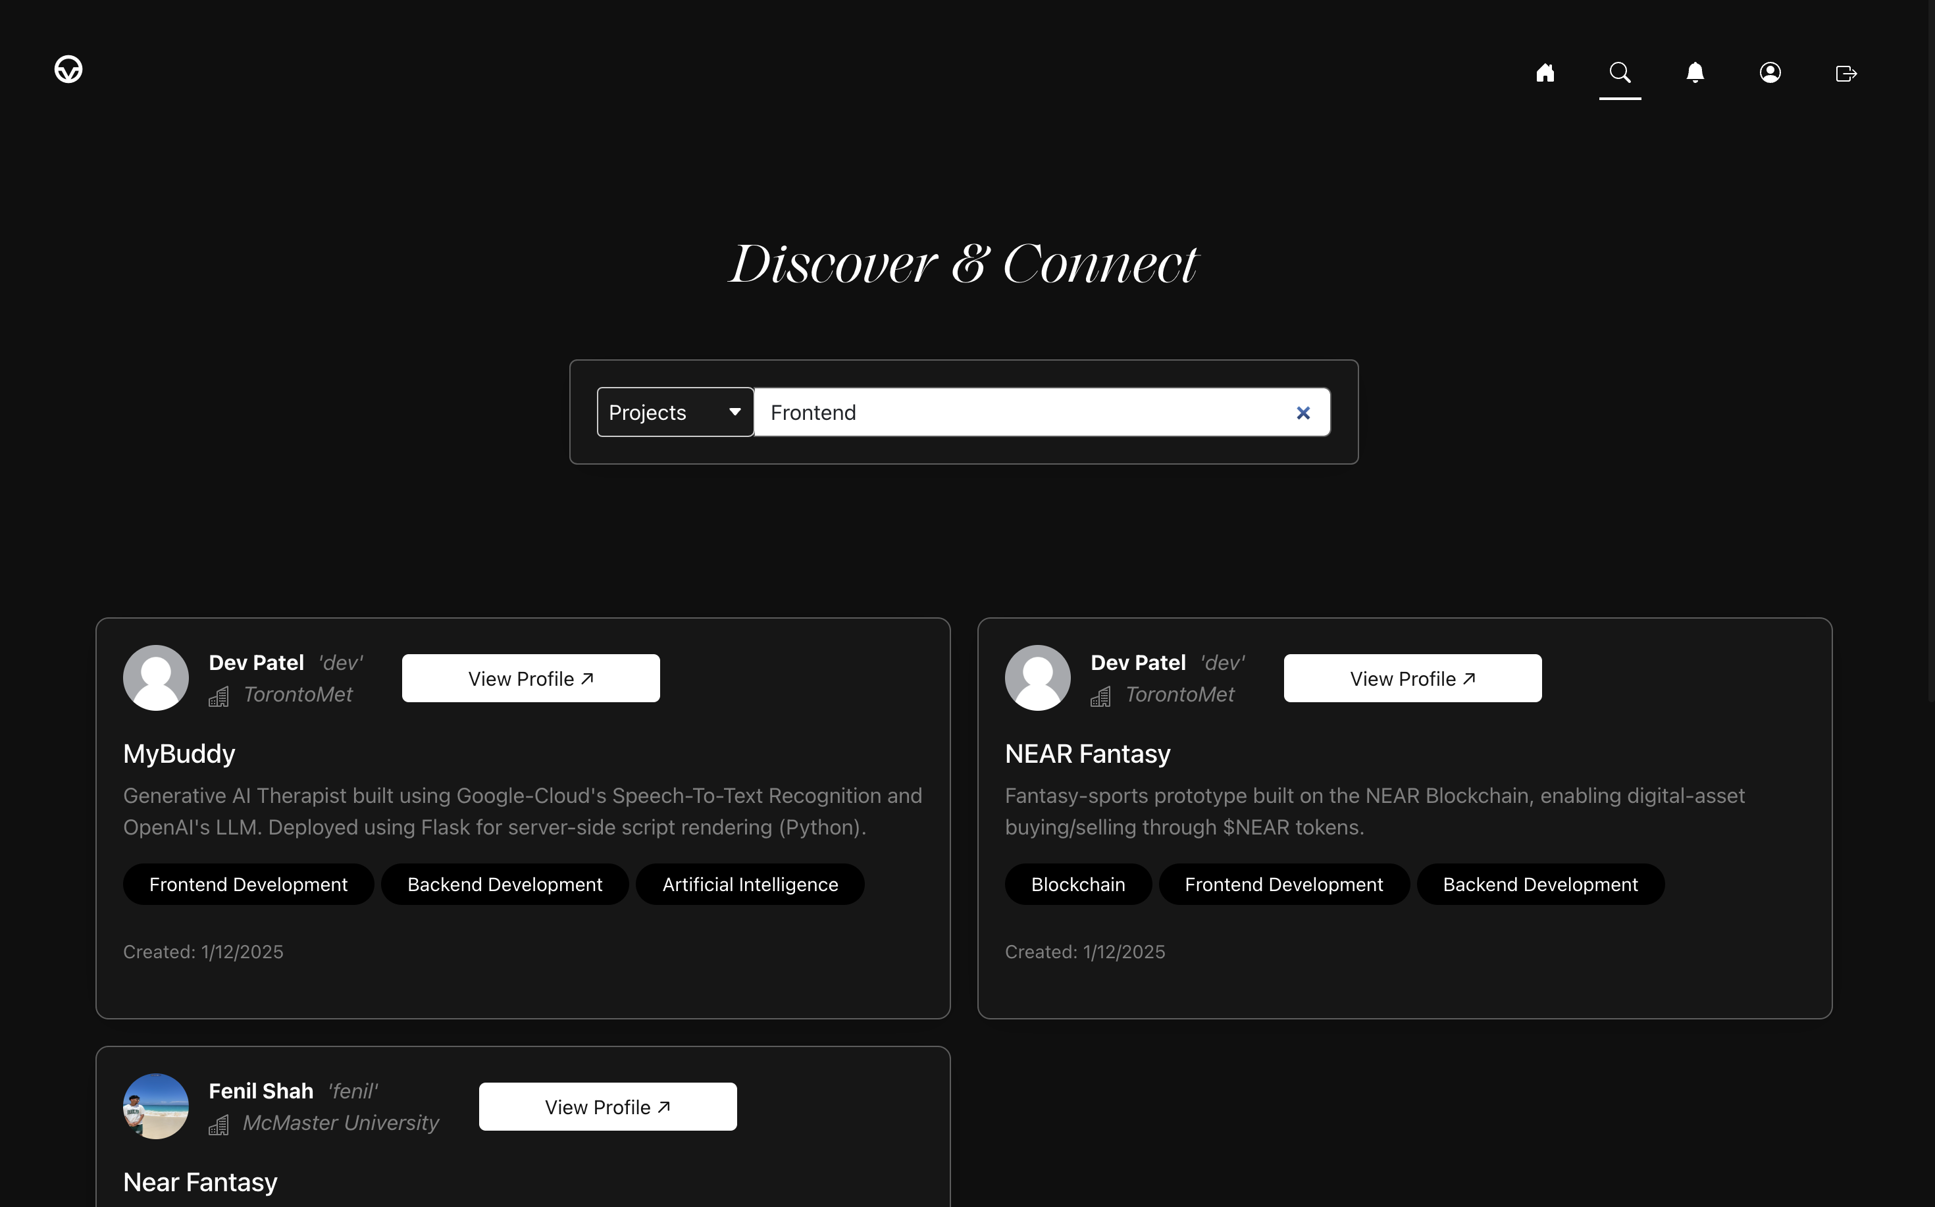Screen dimensions: 1935x1207
Task: Click Dev Patel's avatar on the MyBuddy card
Action: coord(156,678)
